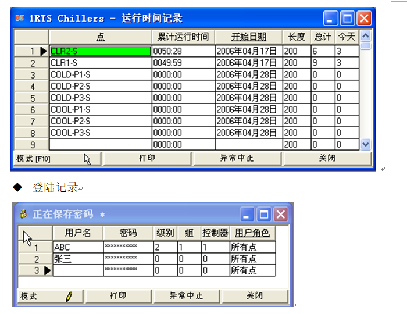Click 模式 [F10] button in Chillers window
The image size is (407, 314).
[x=58, y=159]
